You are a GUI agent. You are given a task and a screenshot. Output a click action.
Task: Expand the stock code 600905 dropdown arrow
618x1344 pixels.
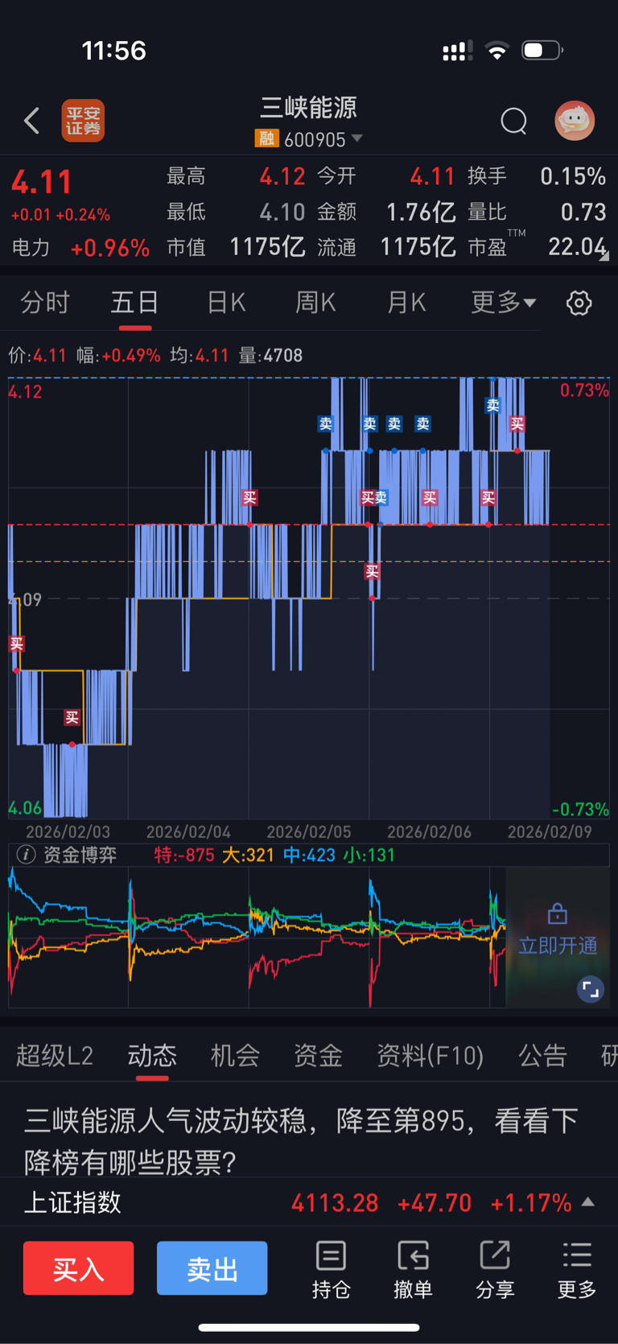click(357, 138)
